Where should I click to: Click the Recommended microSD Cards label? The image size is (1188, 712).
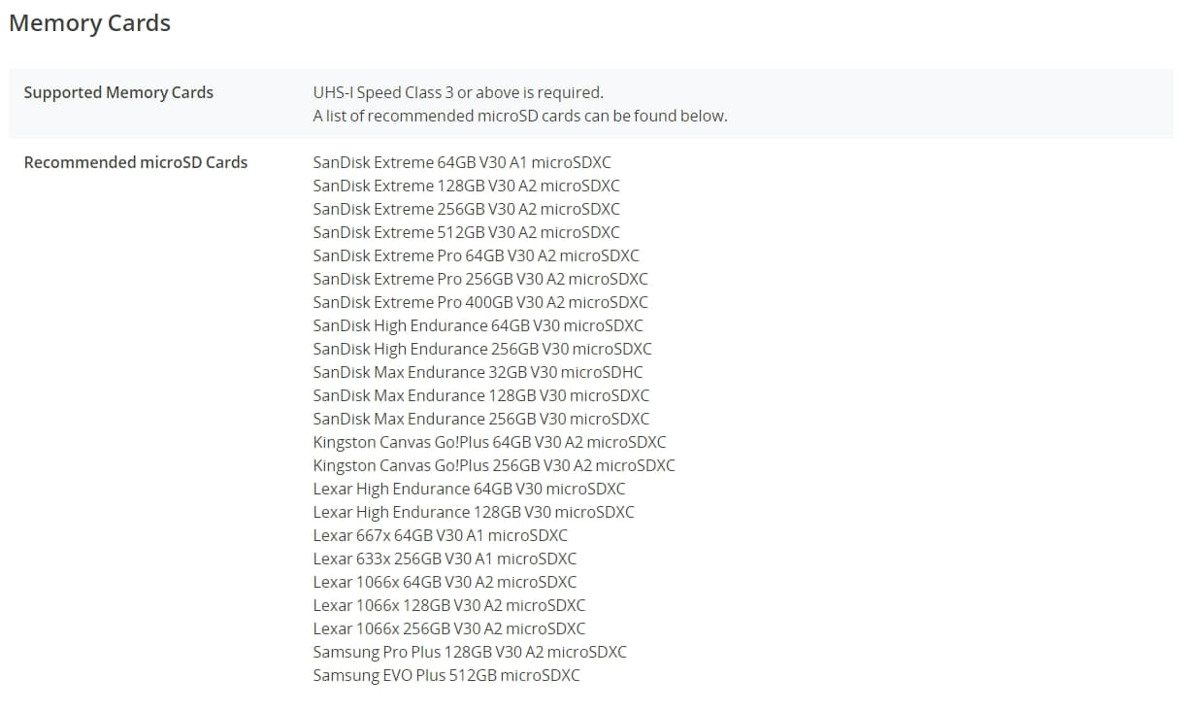[136, 162]
